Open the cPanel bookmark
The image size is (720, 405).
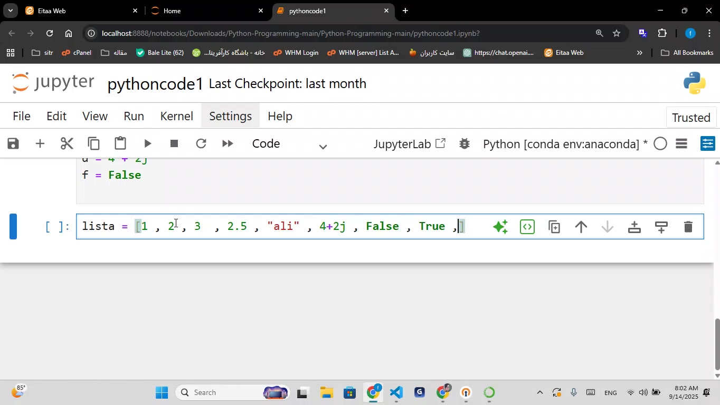pyautogui.click(x=77, y=53)
